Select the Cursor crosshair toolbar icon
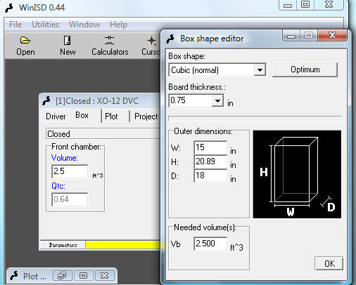Image resolution: width=356 pixels, height=285 pixels. 152,41
